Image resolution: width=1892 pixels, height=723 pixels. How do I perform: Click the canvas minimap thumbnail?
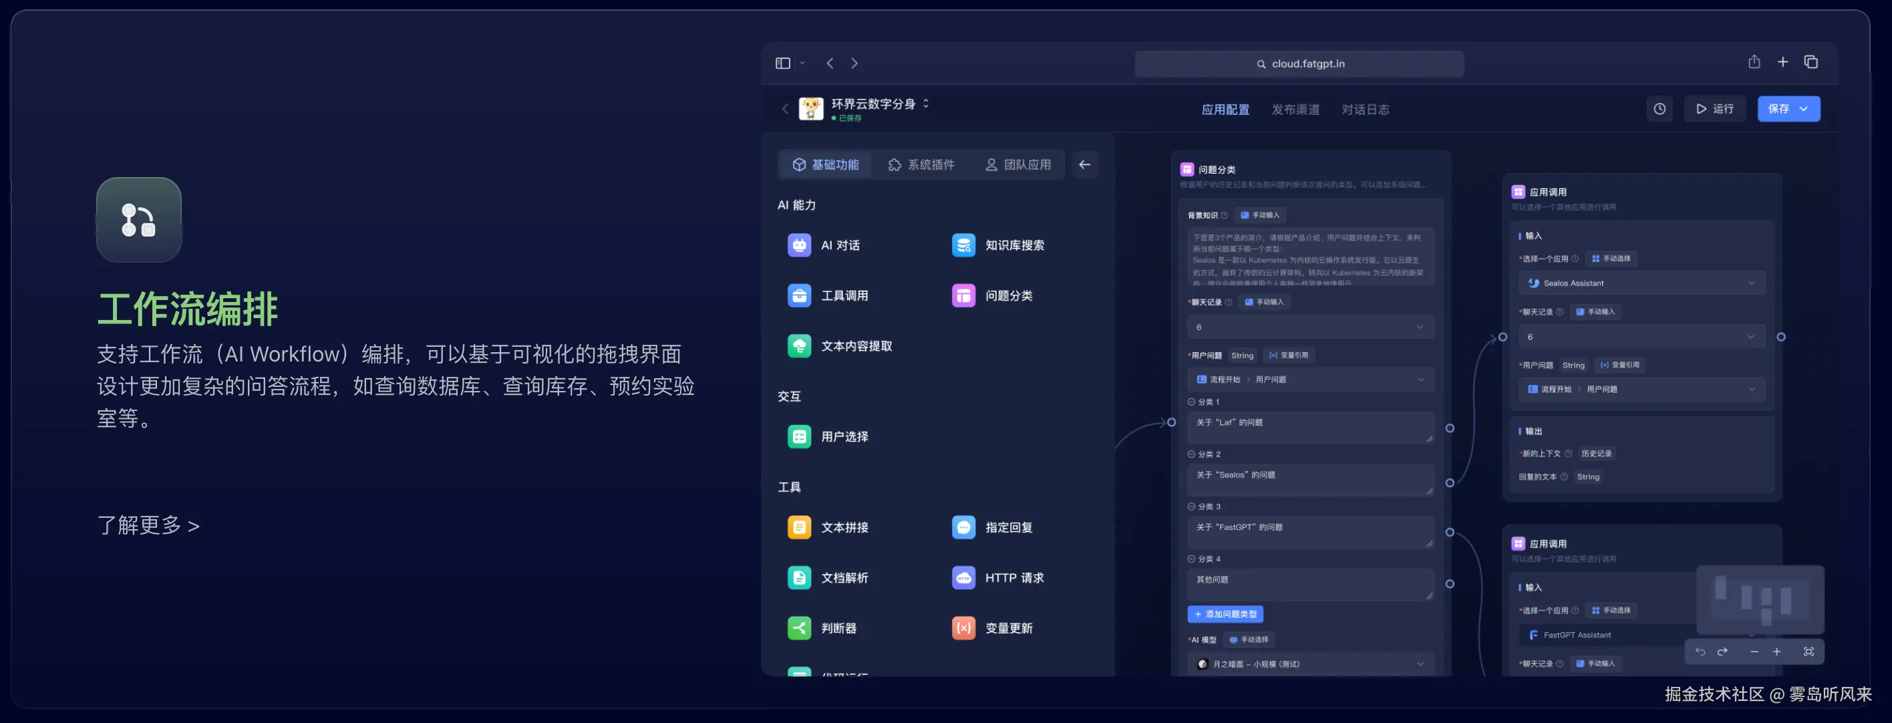coord(1759,599)
